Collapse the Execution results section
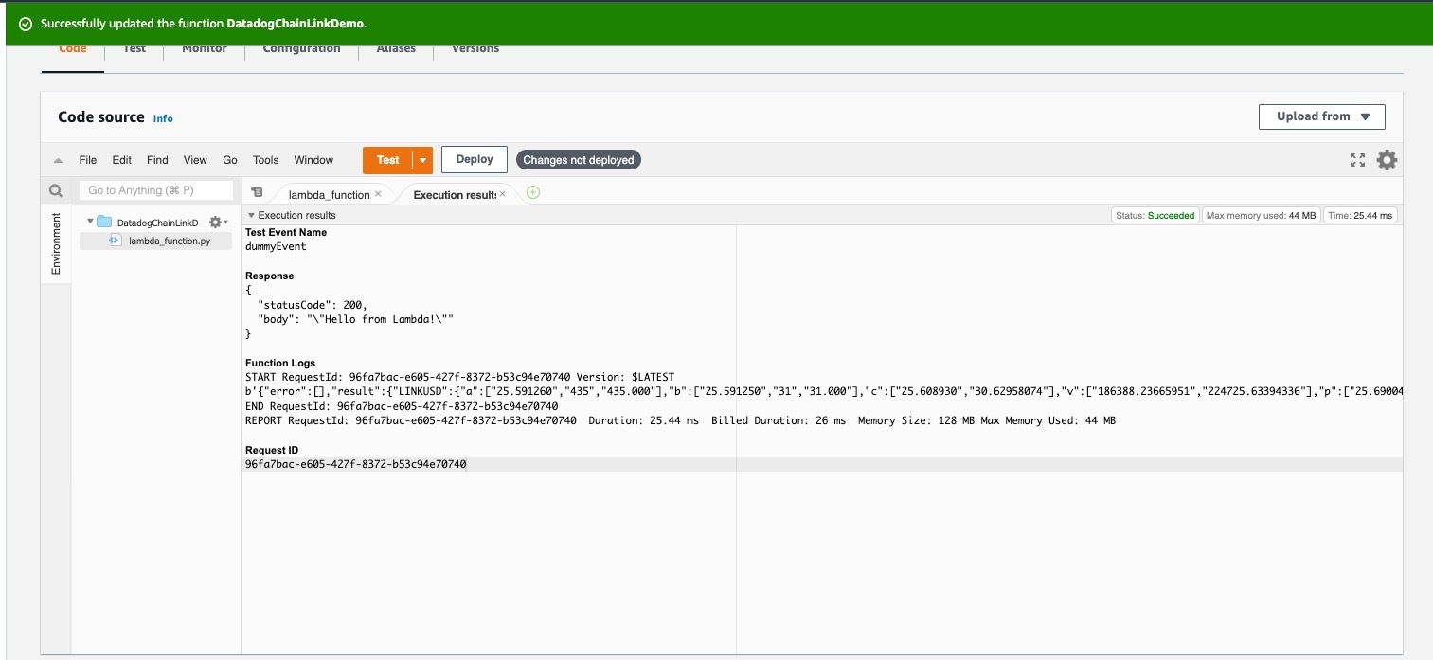 [251, 216]
